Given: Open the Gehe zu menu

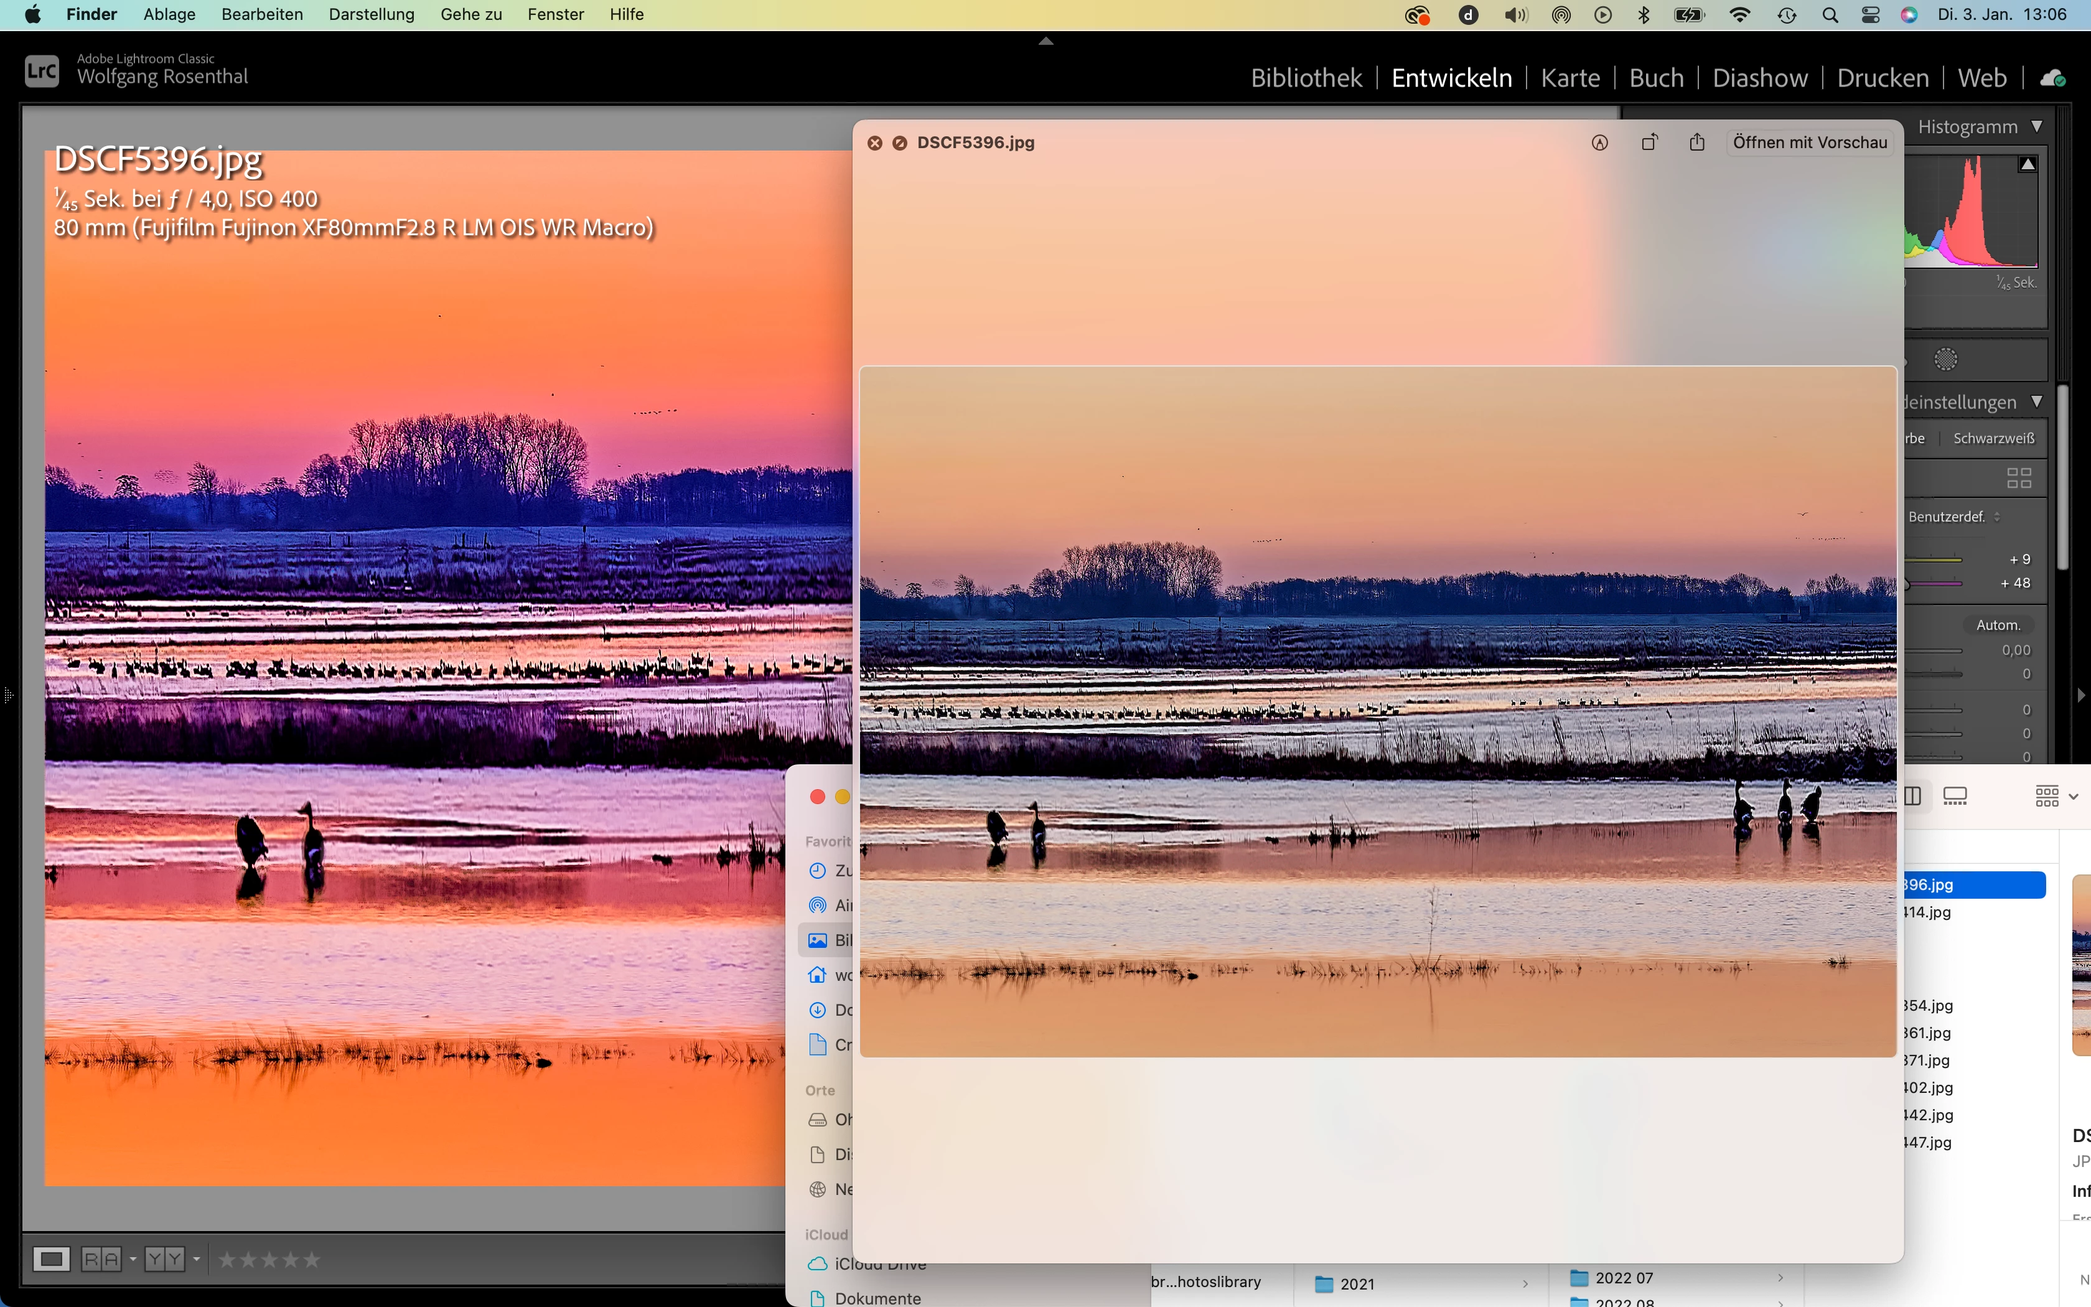Looking at the screenshot, I should (x=471, y=15).
